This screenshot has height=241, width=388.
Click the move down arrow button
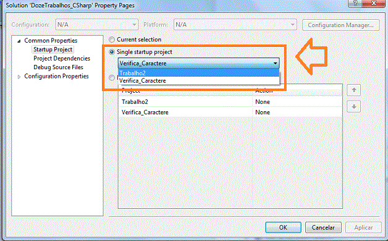coord(354,107)
